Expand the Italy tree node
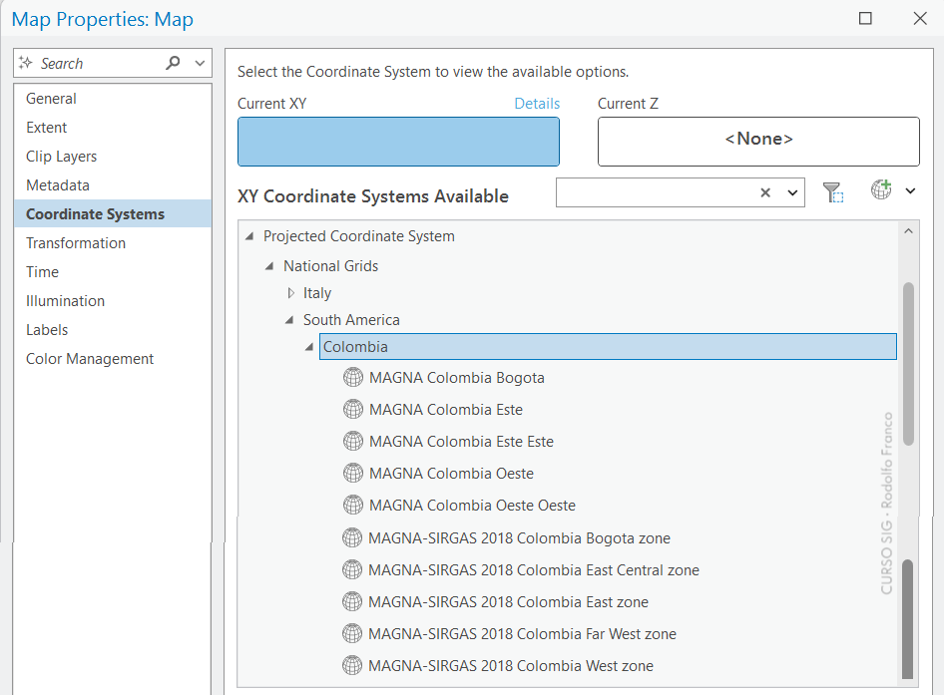Screen dimensions: 944x695 [291, 293]
